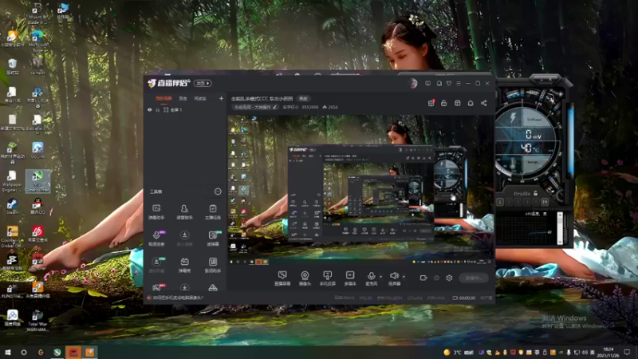
Task: Click the start live button at bottom right
Action: pyautogui.click(x=474, y=278)
